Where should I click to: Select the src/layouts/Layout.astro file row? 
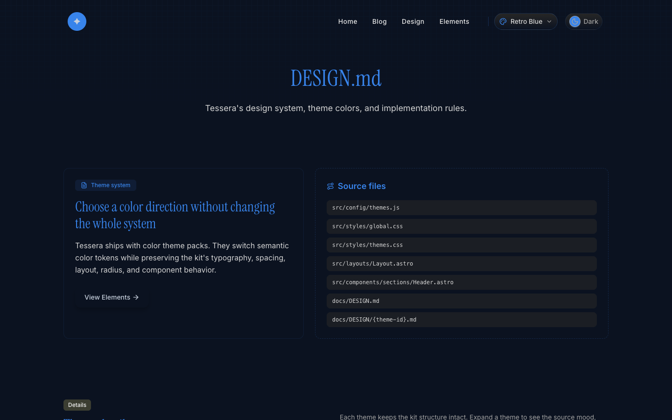coord(462,264)
